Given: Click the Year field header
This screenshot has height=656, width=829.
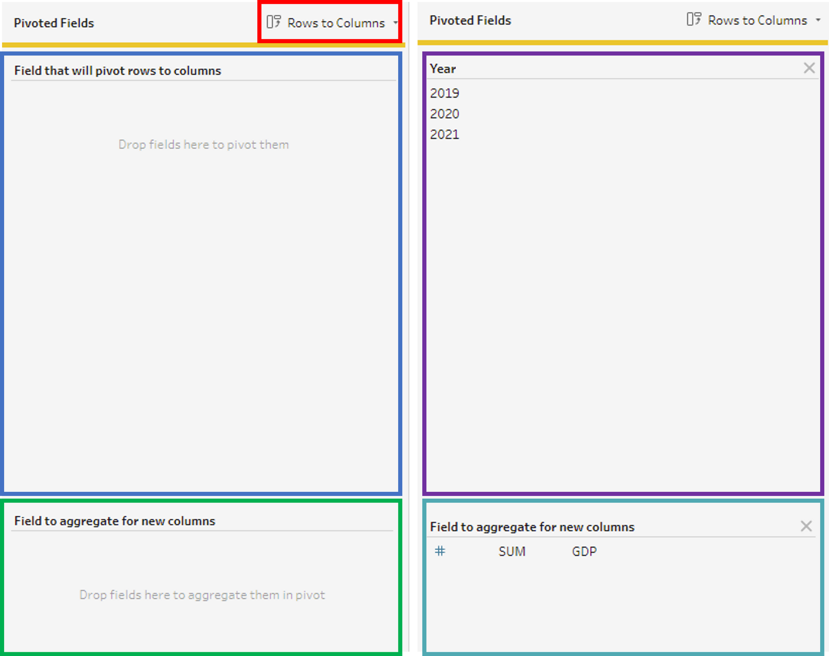Looking at the screenshot, I should point(443,69).
